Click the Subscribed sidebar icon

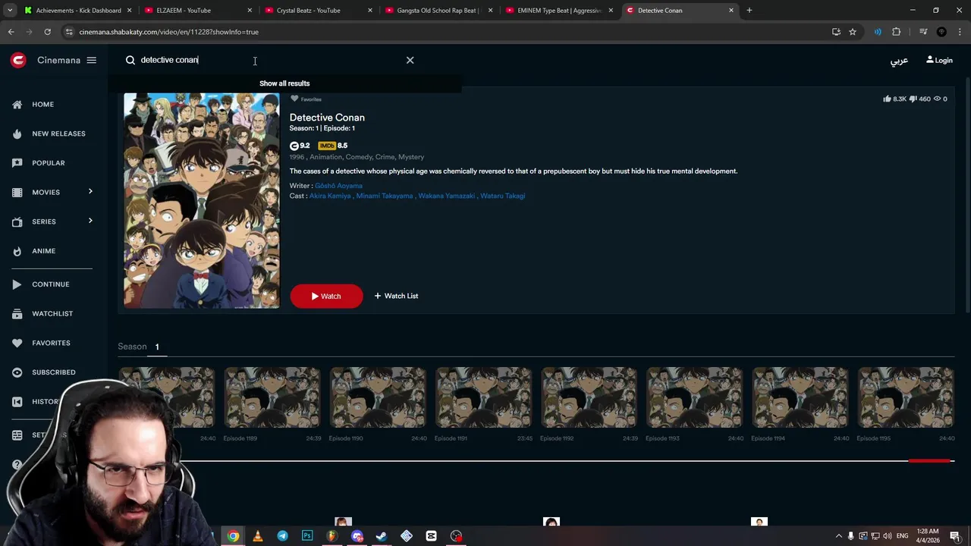click(x=17, y=372)
